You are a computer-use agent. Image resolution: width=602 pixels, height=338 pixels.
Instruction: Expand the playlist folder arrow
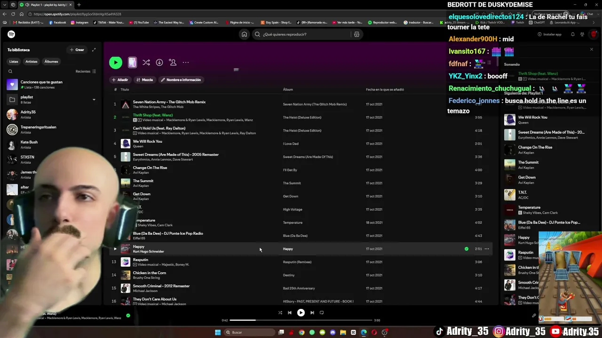click(94, 100)
